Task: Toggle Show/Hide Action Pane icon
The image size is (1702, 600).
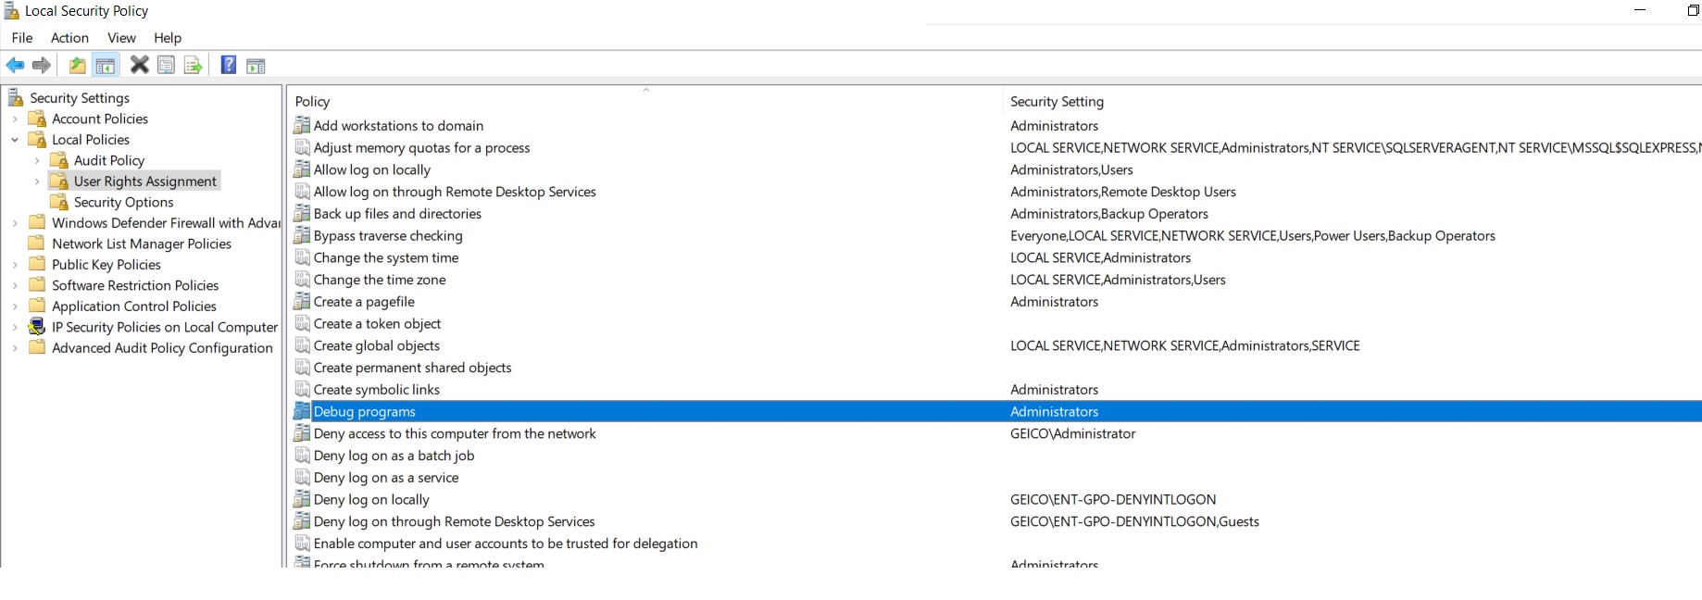Action: point(256,65)
